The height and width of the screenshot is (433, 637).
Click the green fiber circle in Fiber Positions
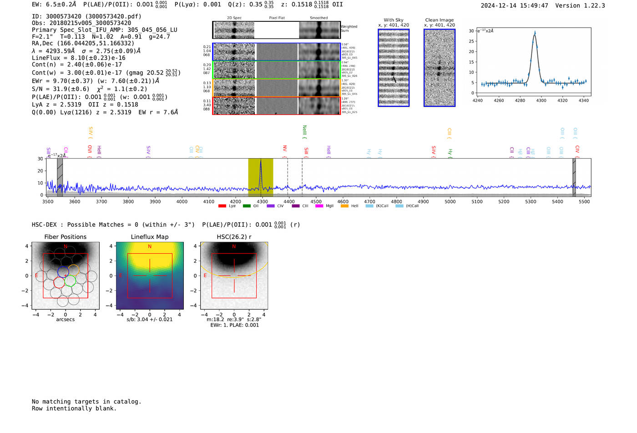tap(70, 281)
